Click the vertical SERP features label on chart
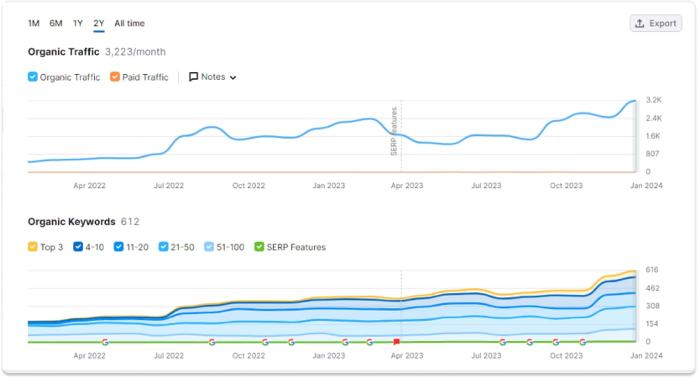The height and width of the screenshot is (378, 698). (x=394, y=131)
